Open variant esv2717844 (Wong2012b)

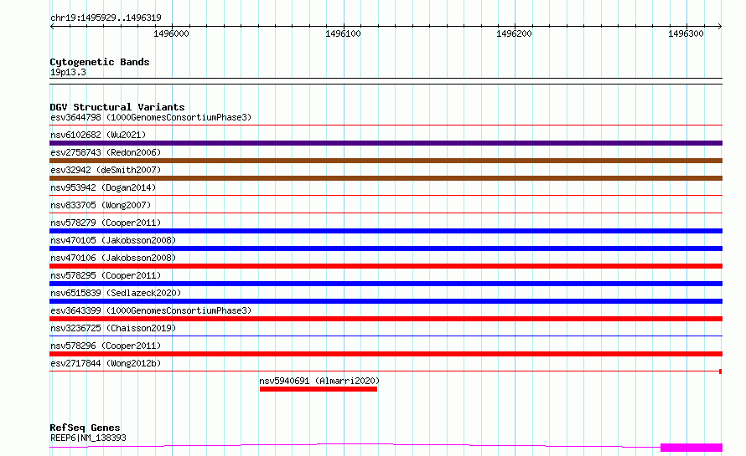tap(106, 363)
